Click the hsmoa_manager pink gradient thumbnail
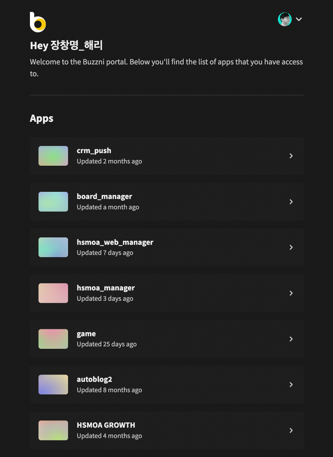Viewport: 333px width, 457px height. tap(53, 293)
